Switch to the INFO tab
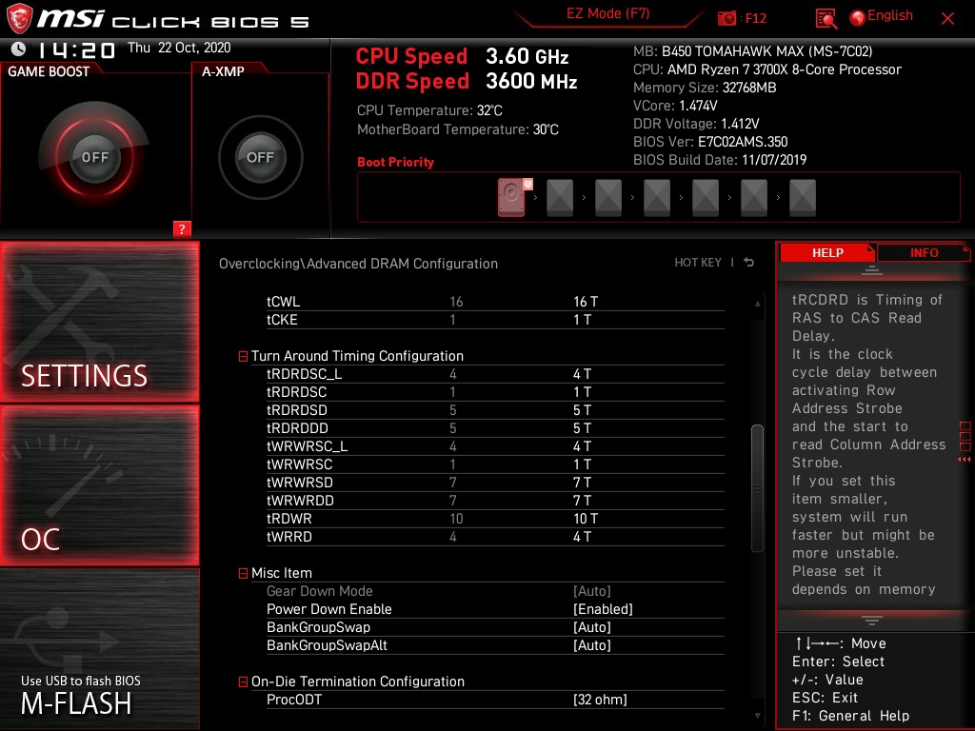The width and height of the screenshot is (975, 731). [x=923, y=252]
